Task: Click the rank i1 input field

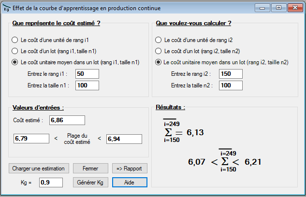Action: click(87, 73)
